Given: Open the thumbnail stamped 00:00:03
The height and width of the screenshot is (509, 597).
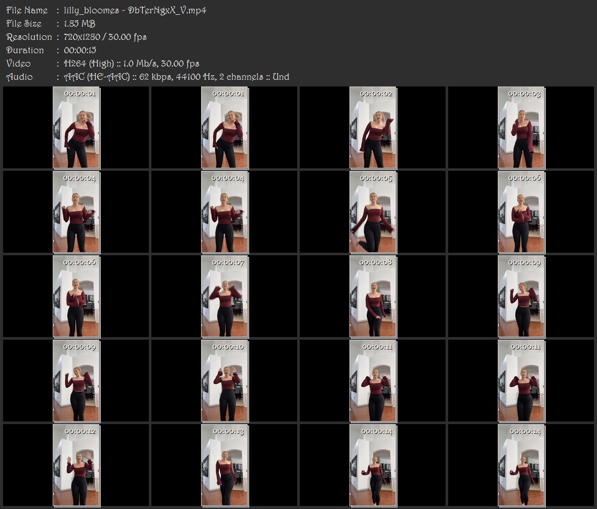Looking at the screenshot, I should coord(521,127).
